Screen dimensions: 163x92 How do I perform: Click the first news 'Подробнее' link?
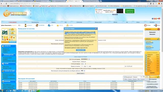point(149,44)
